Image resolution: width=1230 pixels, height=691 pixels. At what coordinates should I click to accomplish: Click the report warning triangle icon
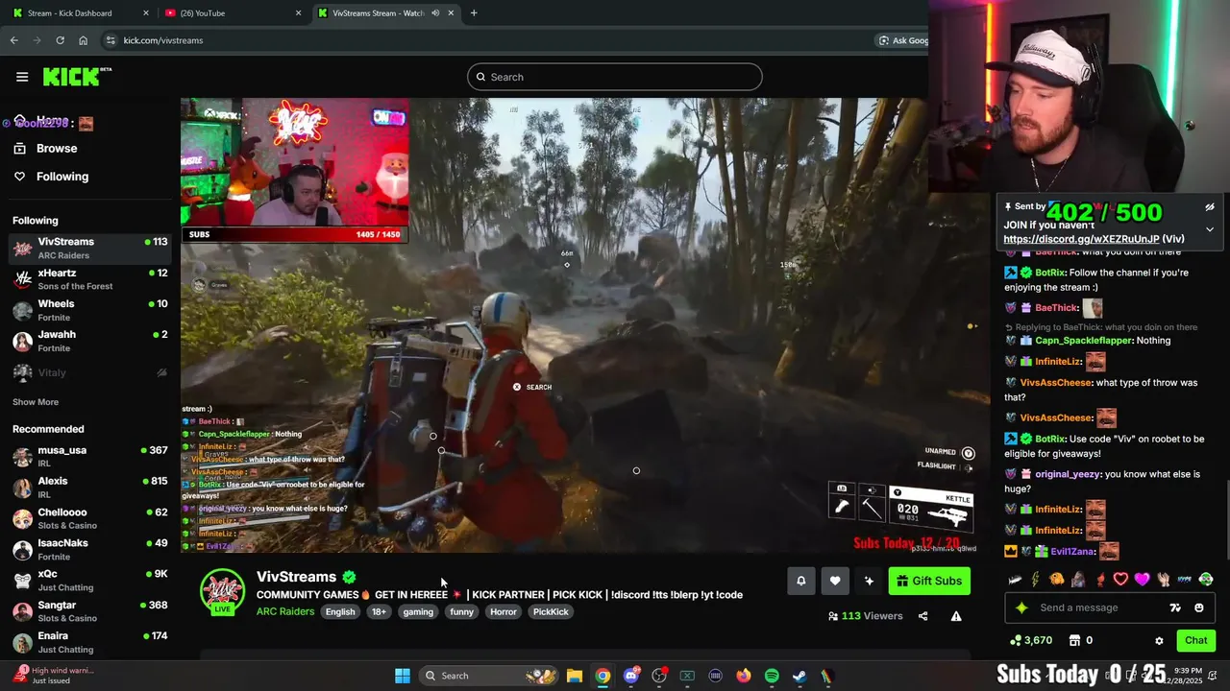tap(956, 616)
